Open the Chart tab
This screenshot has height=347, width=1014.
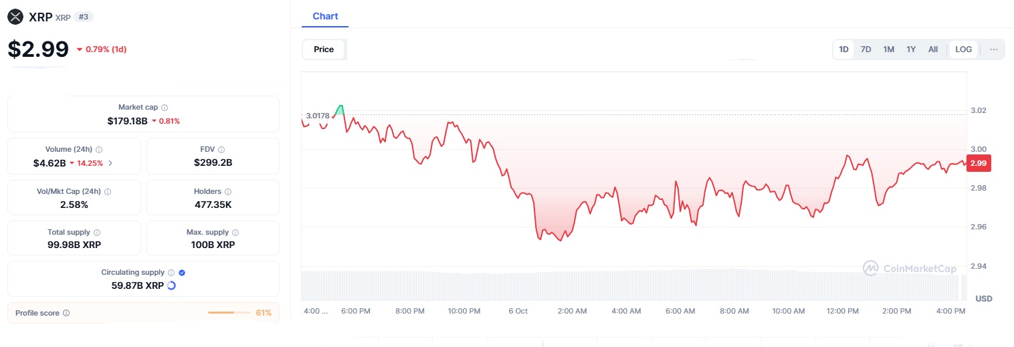325,16
